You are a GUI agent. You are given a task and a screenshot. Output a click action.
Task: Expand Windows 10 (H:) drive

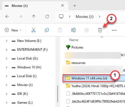point(6,67)
